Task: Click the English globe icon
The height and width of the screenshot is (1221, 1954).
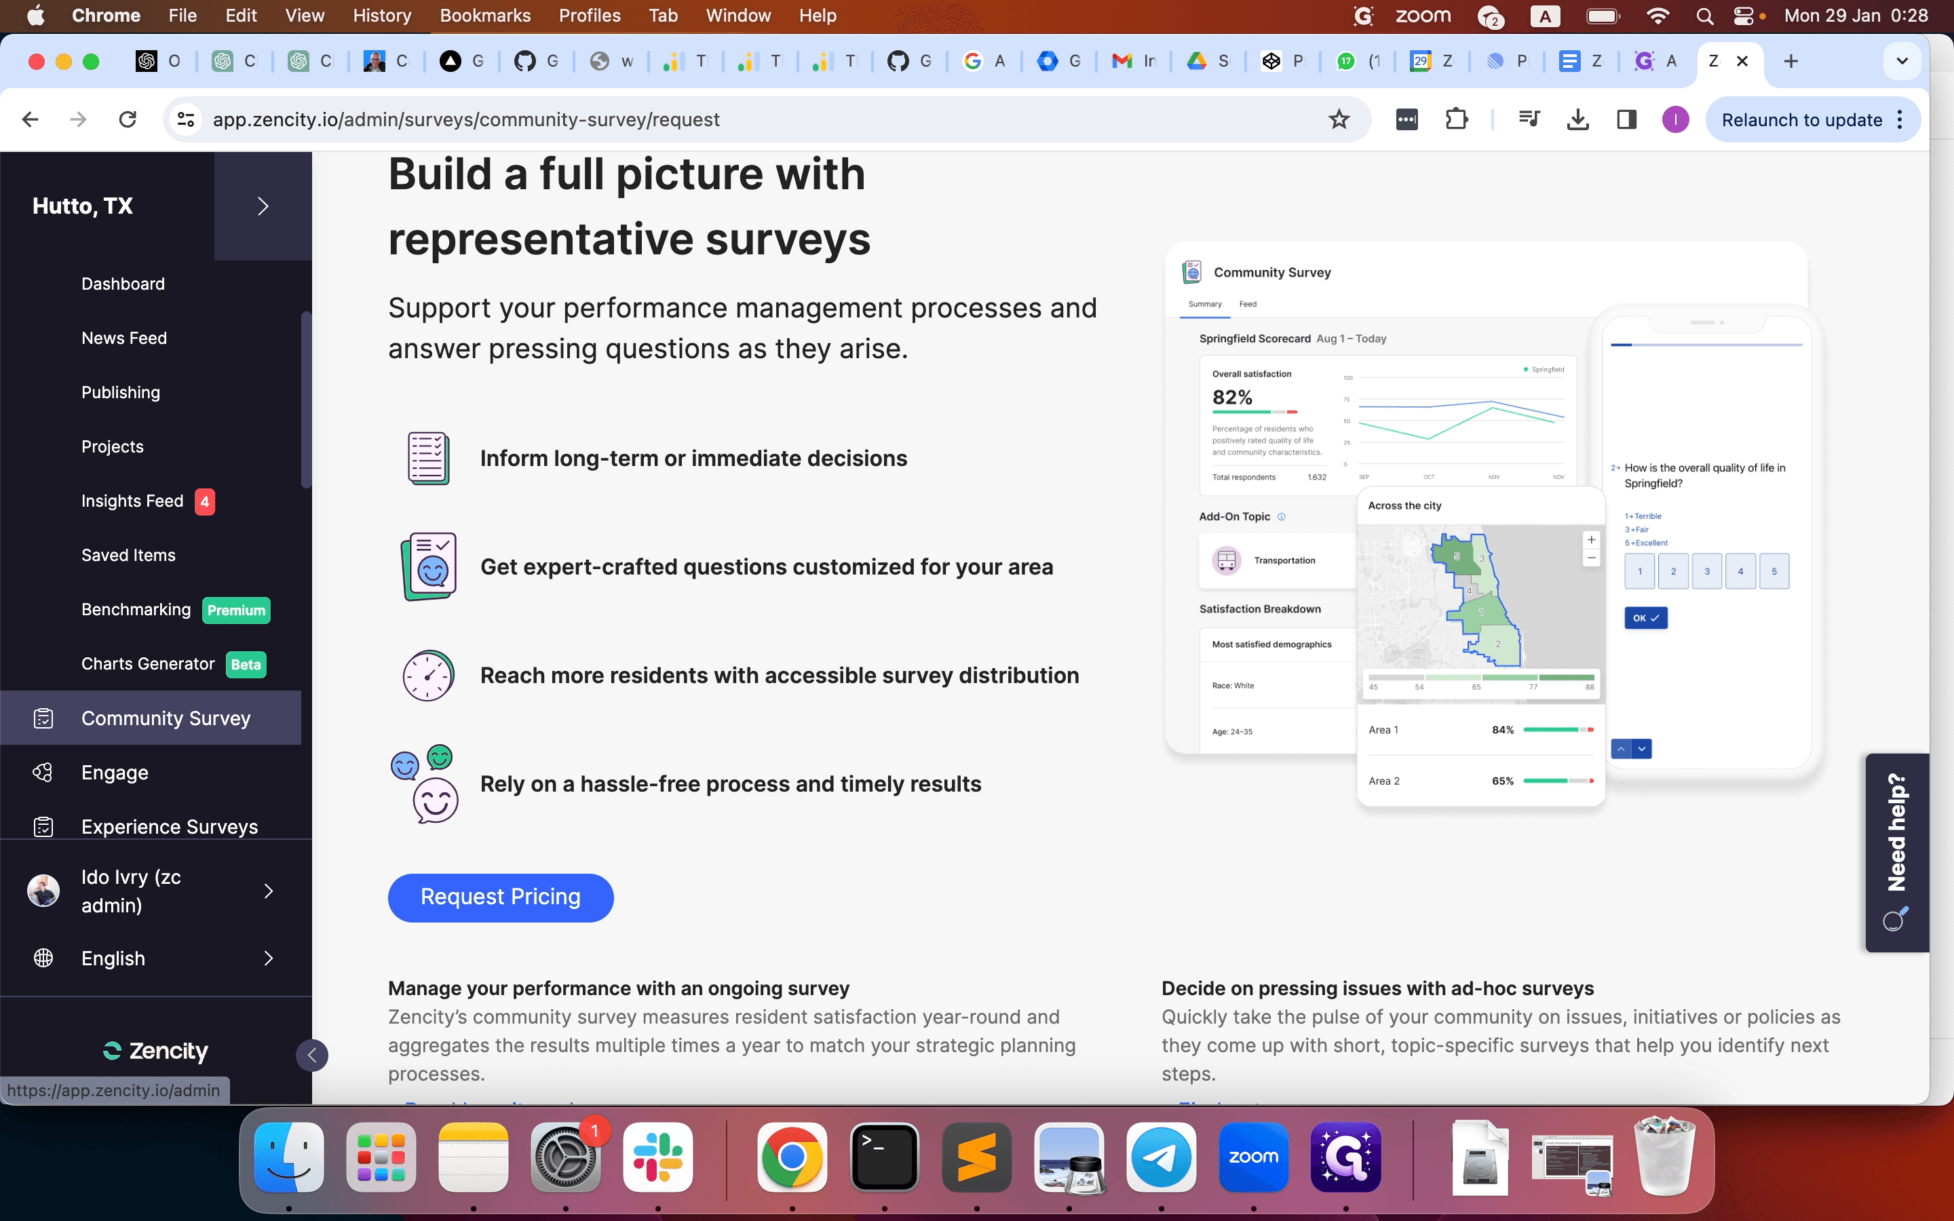Action: [x=43, y=958]
